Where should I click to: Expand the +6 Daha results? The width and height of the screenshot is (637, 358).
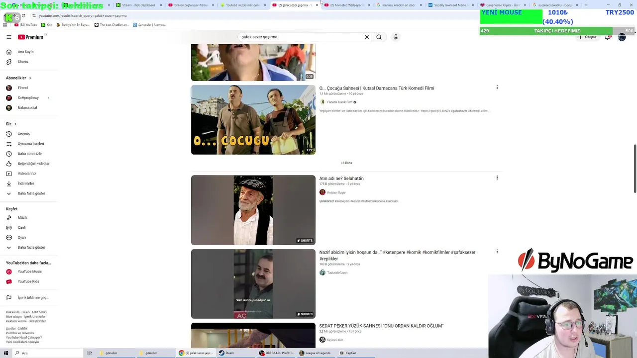(346, 163)
